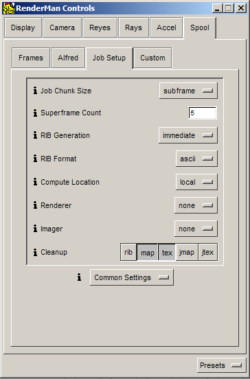This screenshot has height=379, width=250.
Task: Click the RenderMan Controls title bar app icon
Action: [8, 8]
